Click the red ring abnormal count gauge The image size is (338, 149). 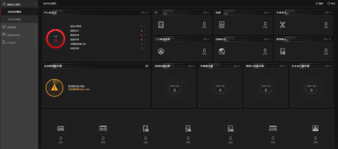tap(55, 39)
